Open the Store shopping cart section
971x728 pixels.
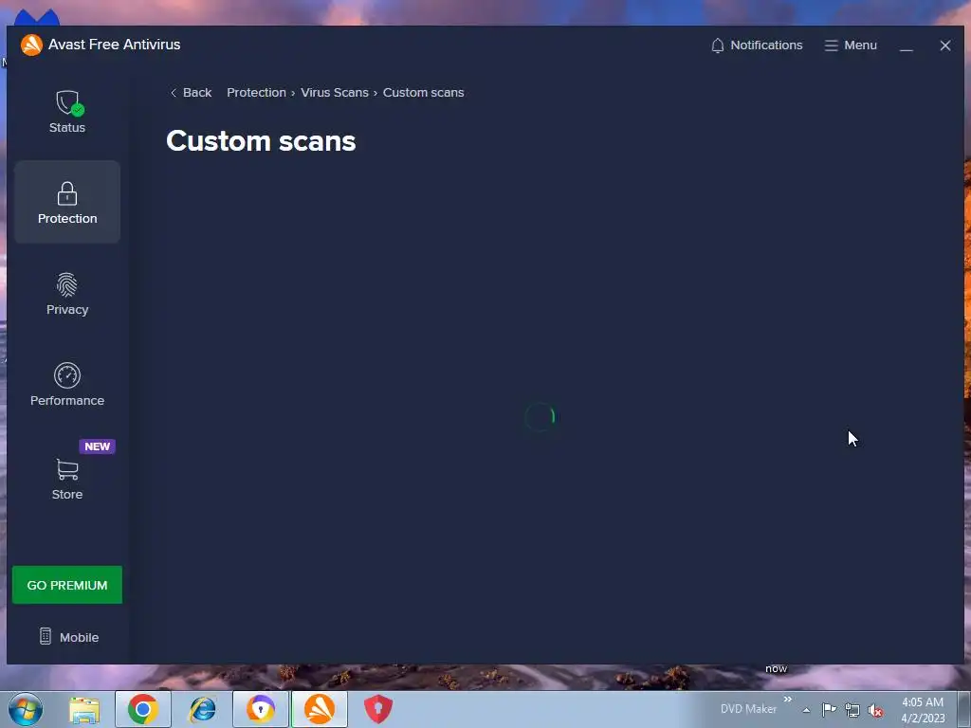pyautogui.click(x=67, y=479)
